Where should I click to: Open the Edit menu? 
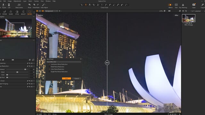tap(4, 1)
